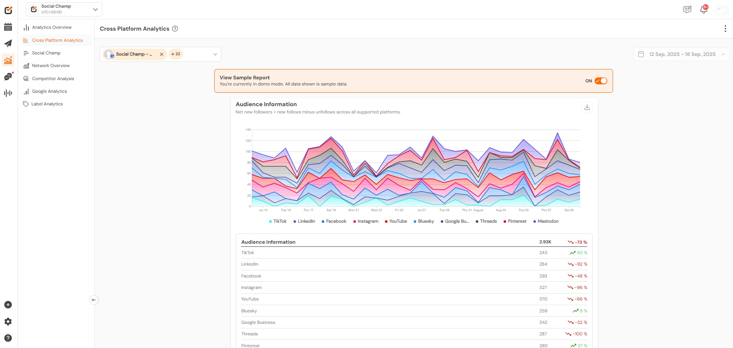Click the audience chart area plot

[x=416, y=169]
